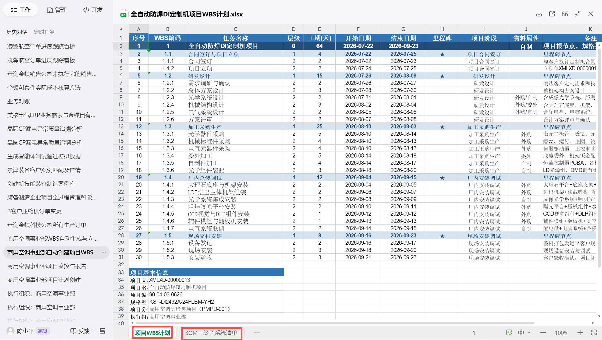This screenshot has width=602, height=340.
Task: Click select-all corner of the sheet
Action: pyautogui.click(x=121, y=29)
